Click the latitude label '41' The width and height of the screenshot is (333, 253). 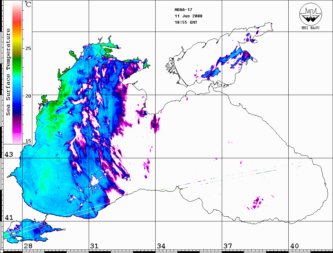(9, 218)
